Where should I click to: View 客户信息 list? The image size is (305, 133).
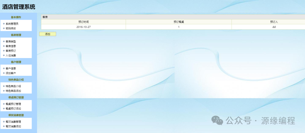pyautogui.click(x=11, y=68)
